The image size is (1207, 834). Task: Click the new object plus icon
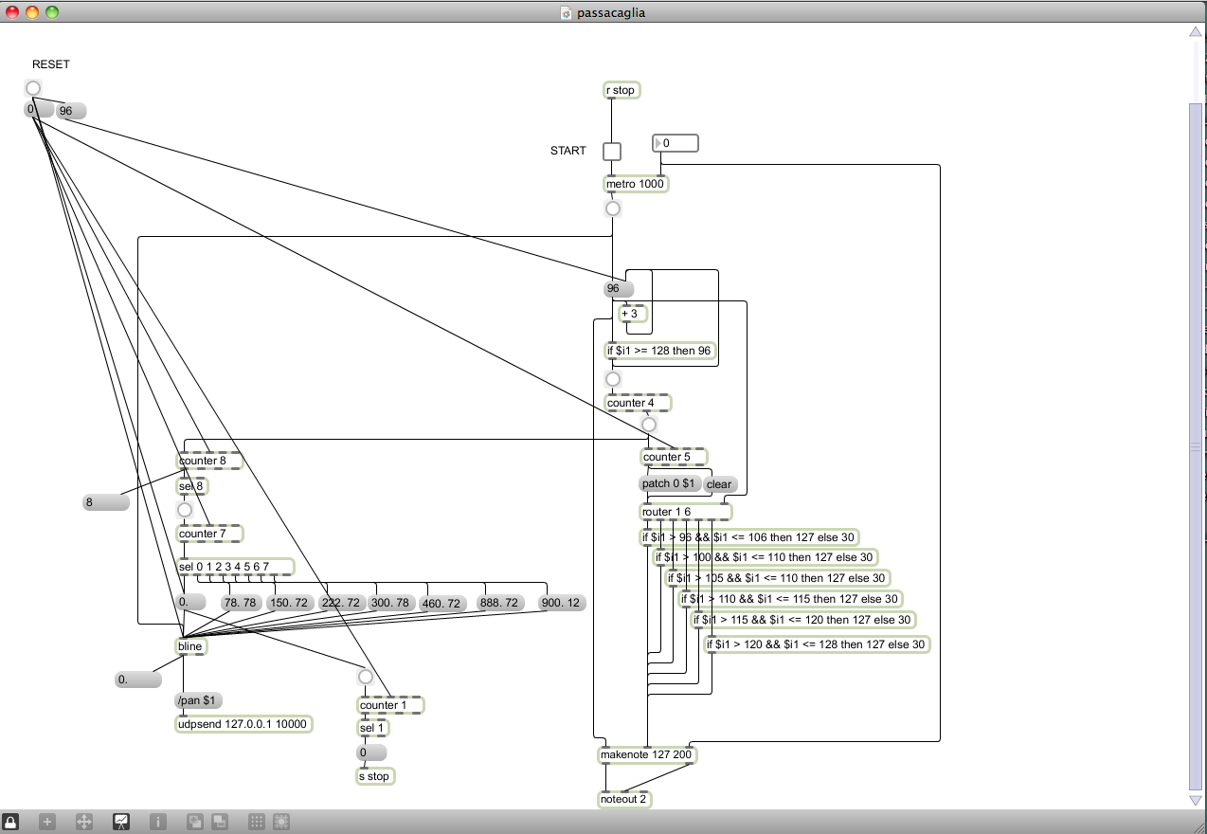click(47, 822)
